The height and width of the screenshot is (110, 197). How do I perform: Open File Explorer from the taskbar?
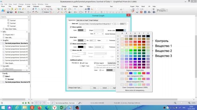(x=25, y=108)
